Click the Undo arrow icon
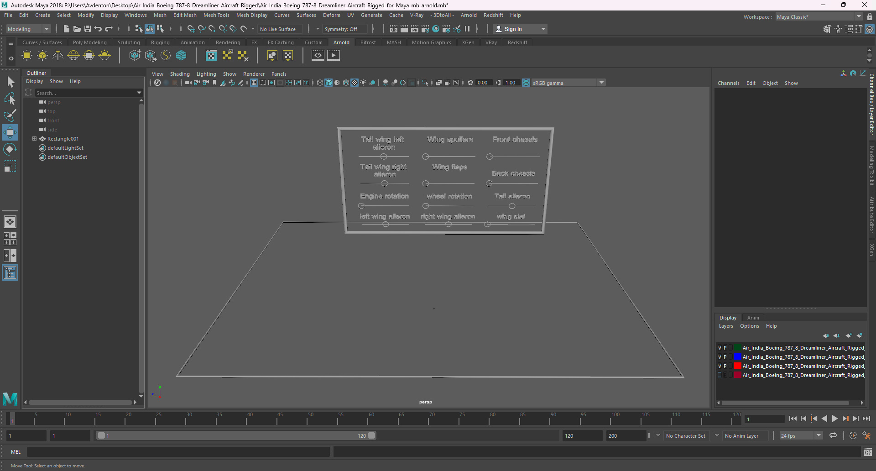876x471 pixels. 98,29
